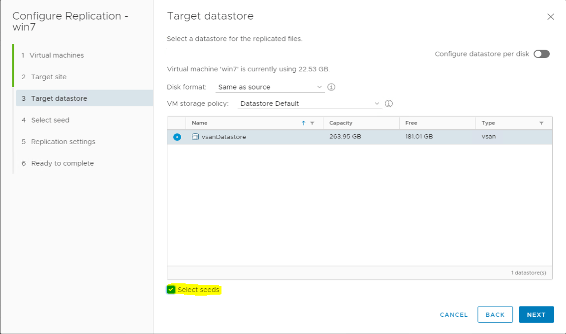The width and height of the screenshot is (566, 334).
Task: Click the info icon beside VM storage policy
Action: click(388, 104)
